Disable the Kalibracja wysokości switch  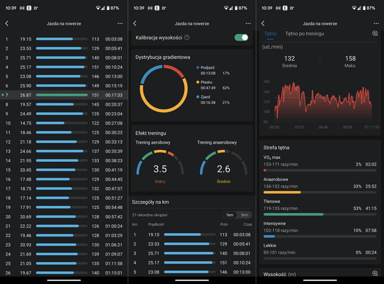[x=241, y=38]
